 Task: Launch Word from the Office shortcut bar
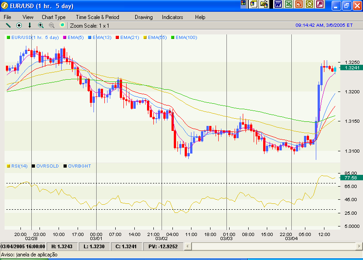[x=278, y=5]
